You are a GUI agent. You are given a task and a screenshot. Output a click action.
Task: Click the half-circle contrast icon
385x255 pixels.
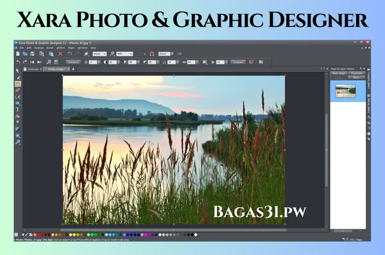click(x=106, y=62)
